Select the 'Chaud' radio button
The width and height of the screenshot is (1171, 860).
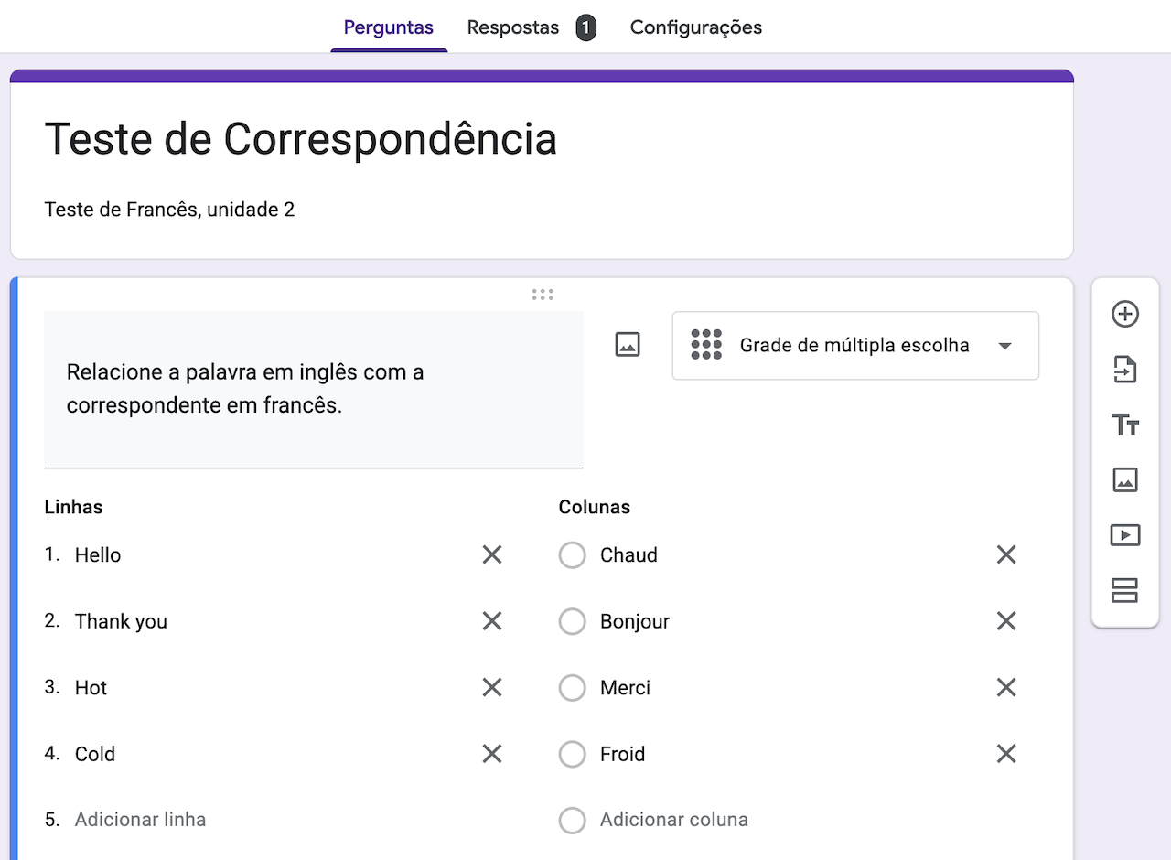pyautogui.click(x=572, y=555)
